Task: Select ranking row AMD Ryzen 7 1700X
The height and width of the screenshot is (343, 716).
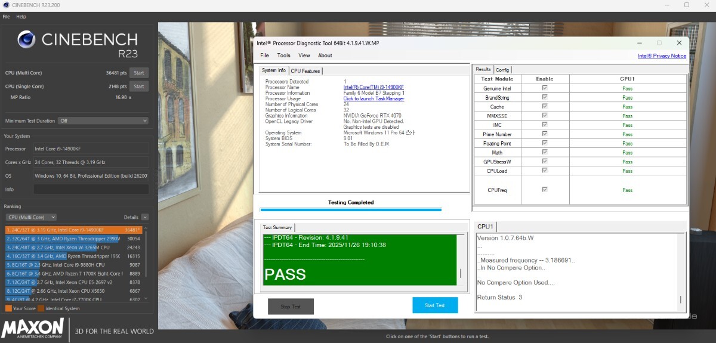Action: [x=73, y=273]
